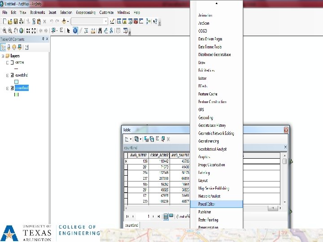Image resolution: width=323 pixels, height=242 pixels.
Task: Choose Network Analyst from toolbar list
Action: tap(217, 196)
